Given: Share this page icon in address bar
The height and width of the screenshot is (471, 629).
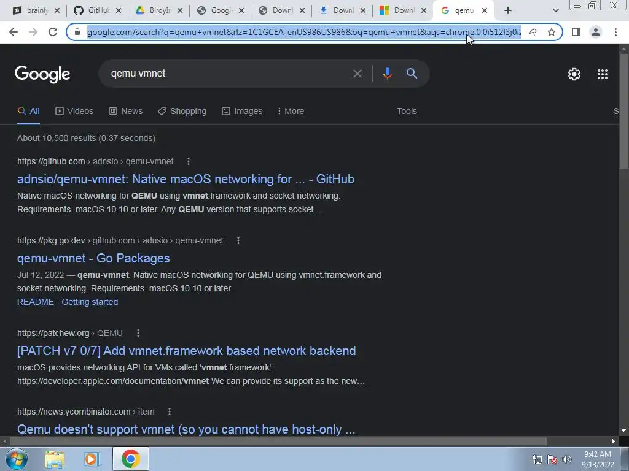Looking at the screenshot, I should click(x=532, y=32).
